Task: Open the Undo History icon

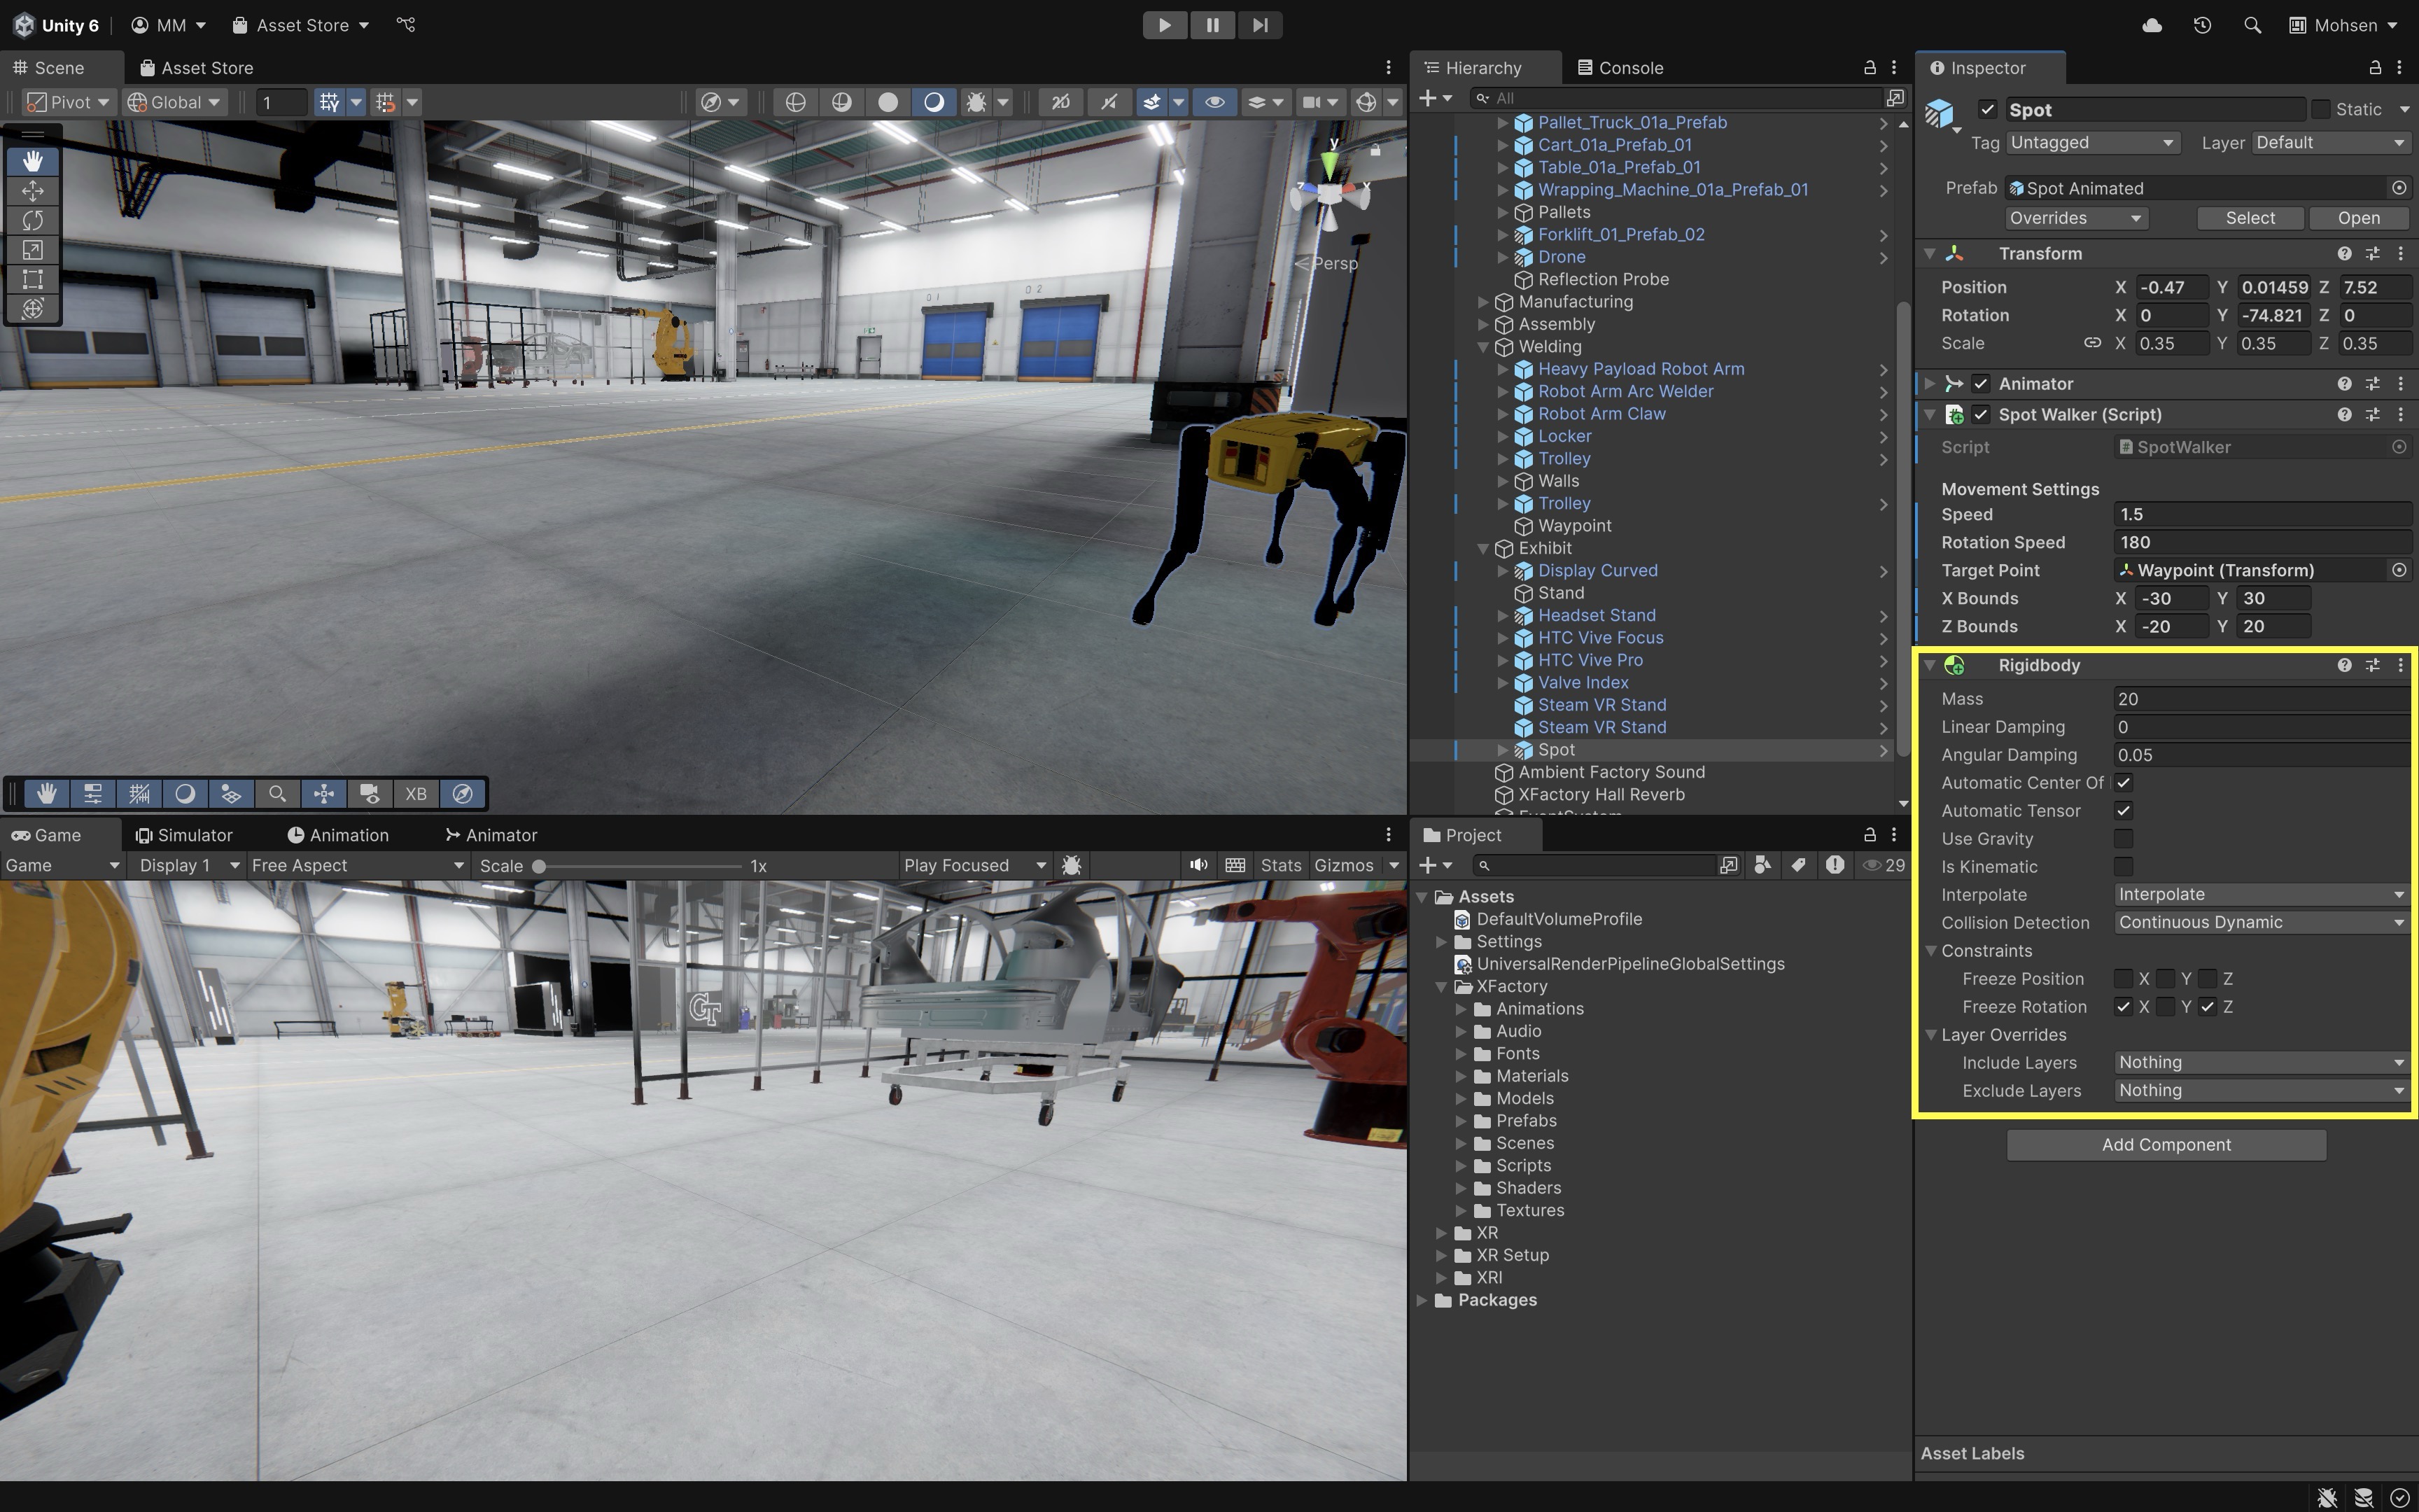Action: coord(2202,25)
